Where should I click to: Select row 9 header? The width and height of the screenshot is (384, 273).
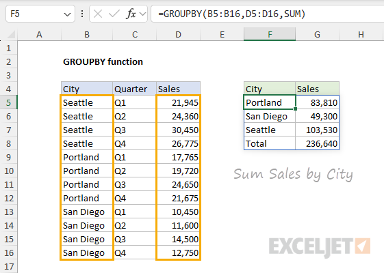click(9, 157)
